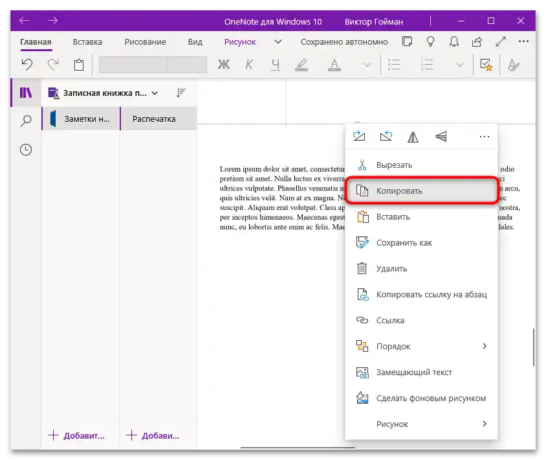Click the text highlighter icon
This screenshot has width=546, height=460.
coord(301,65)
